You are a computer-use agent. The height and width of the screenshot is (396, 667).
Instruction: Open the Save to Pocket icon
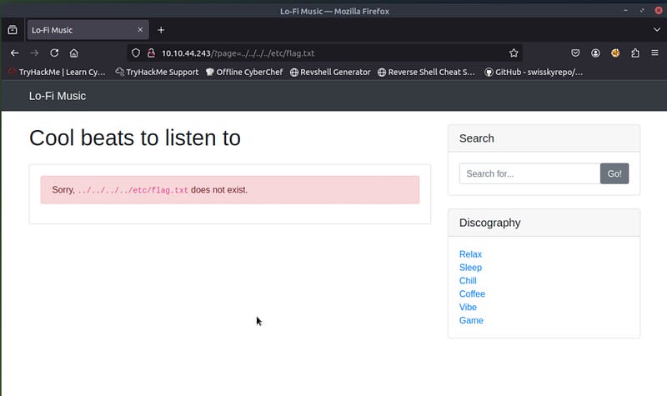pos(575,53)
